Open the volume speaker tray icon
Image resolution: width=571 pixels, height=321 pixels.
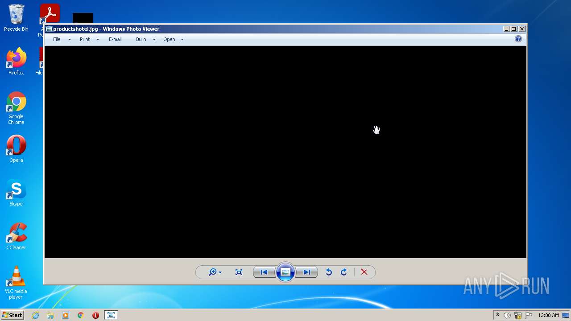(507, 315)
